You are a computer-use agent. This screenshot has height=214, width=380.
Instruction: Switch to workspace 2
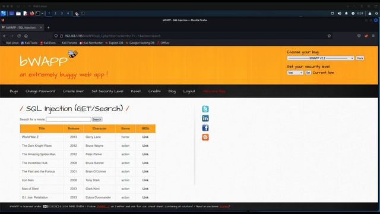55,13
